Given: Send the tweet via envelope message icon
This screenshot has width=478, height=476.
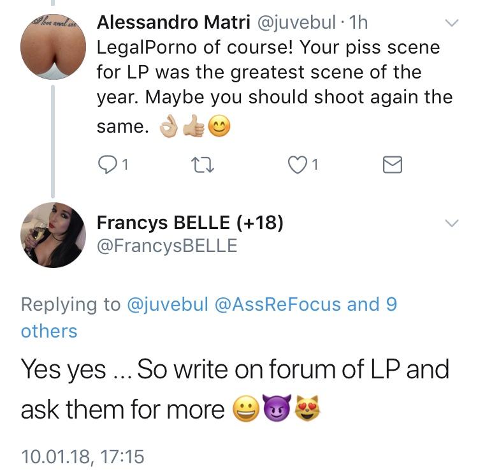Looking at the screenshot, I should pyautogui.click(x=392, y=165).
